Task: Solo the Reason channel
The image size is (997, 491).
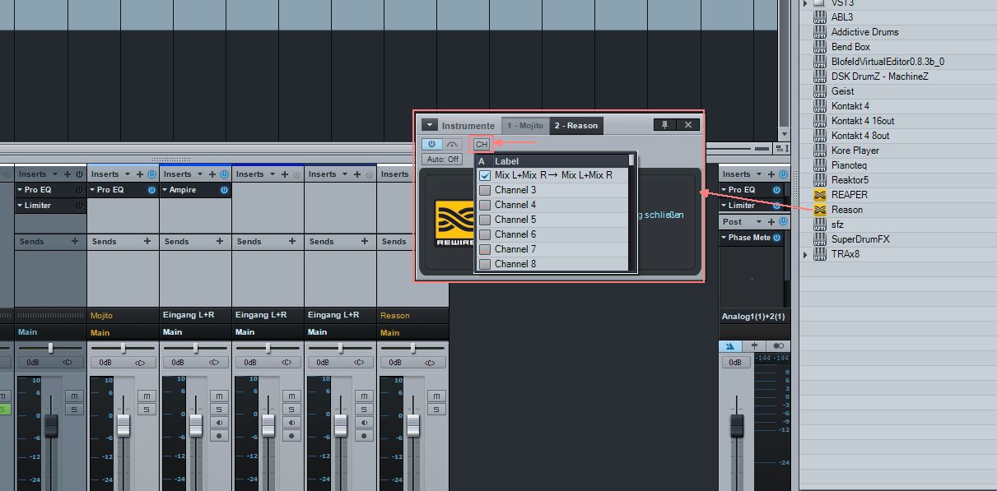Action: tap(436, 410)
